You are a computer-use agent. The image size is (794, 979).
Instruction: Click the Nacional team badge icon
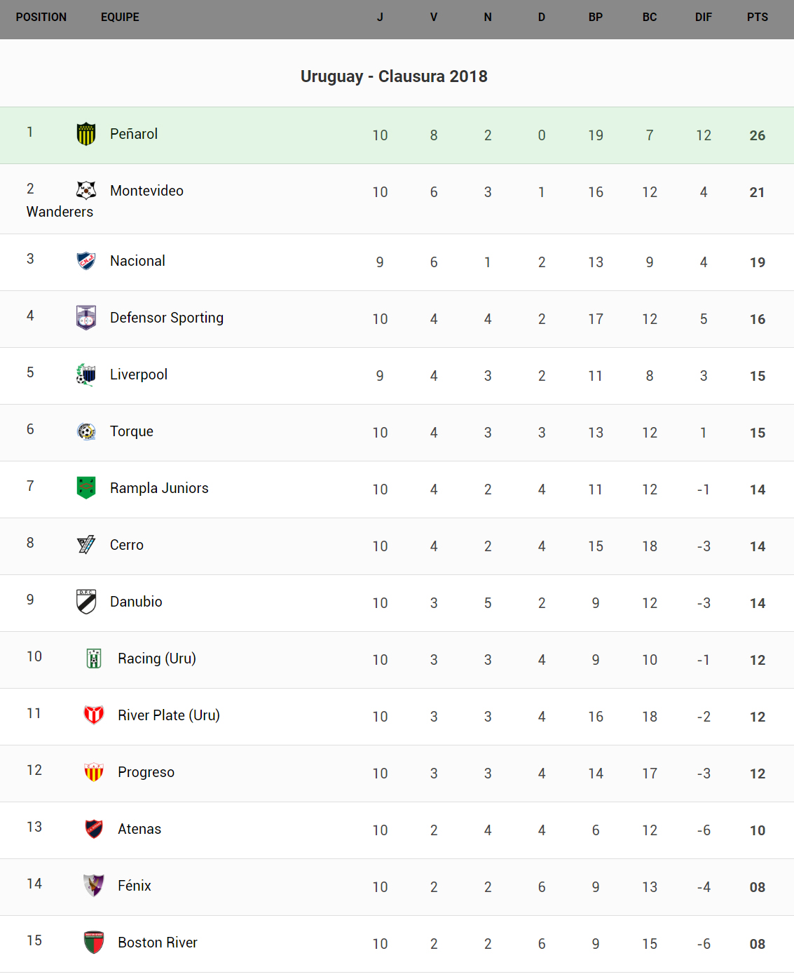click(86, 261)
